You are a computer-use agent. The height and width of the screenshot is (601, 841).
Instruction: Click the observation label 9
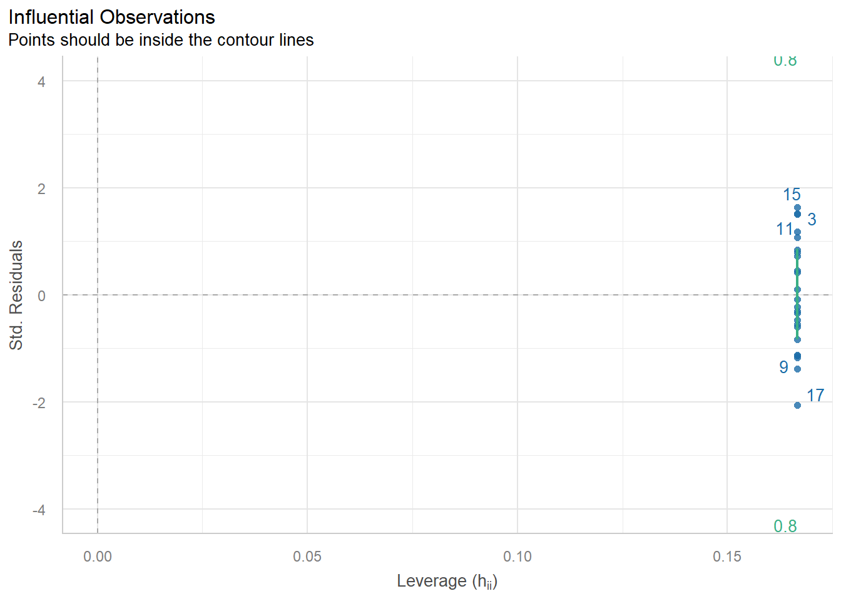coord(783,367)
